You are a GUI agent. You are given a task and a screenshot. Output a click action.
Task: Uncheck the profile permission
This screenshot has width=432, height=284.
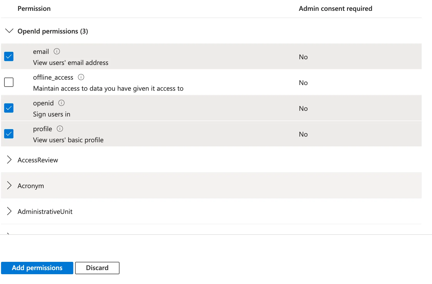click(x=9, y=133)
